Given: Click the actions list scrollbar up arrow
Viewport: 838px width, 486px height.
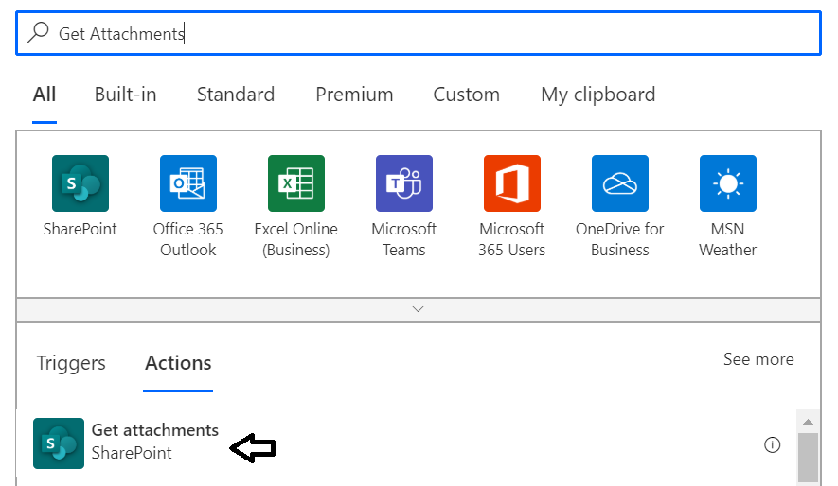Looking at the screenshot, I should click(808, 422).
